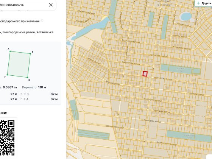Click the plus icon in the Додати button
The width and height of the screenshot is (212, 159).
198,3
